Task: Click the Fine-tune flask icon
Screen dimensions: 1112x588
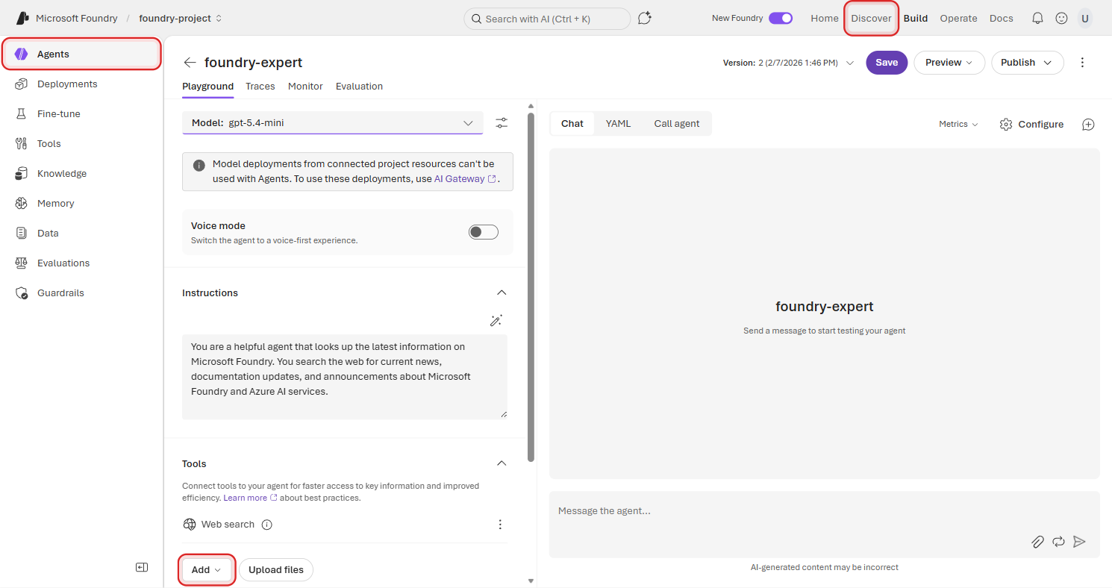Action: coord(22,114)
